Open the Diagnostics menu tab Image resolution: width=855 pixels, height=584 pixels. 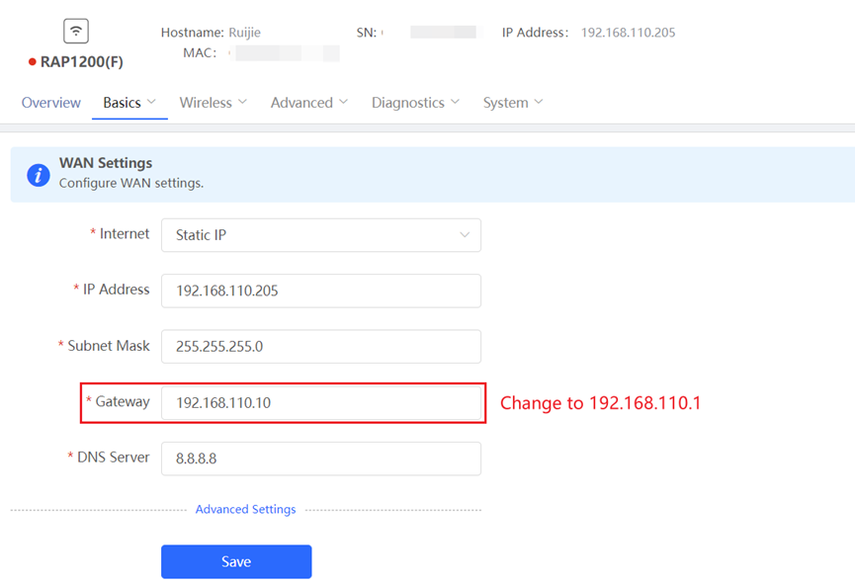click(x=415, y=103)
